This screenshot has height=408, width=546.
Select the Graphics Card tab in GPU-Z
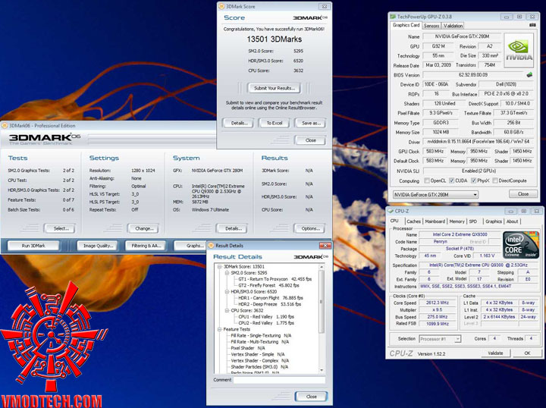click(406, 25)
